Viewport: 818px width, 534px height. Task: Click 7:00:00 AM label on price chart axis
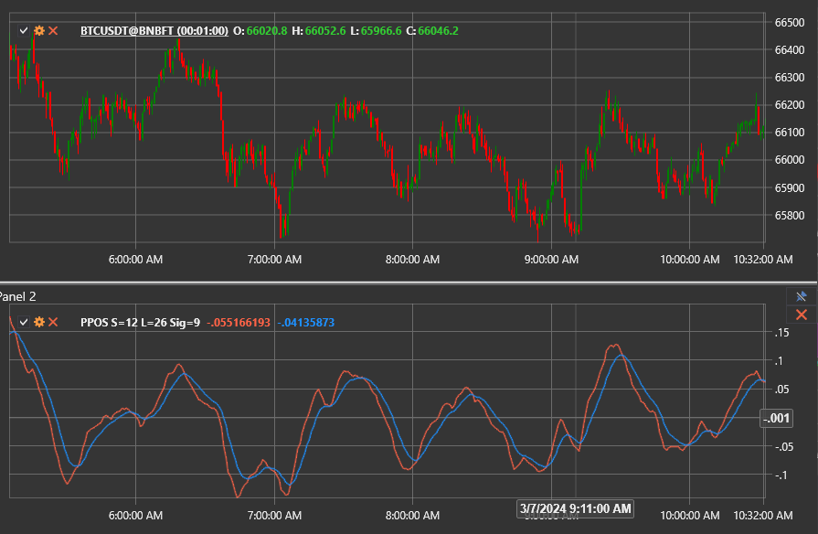(x=274, y=260)
